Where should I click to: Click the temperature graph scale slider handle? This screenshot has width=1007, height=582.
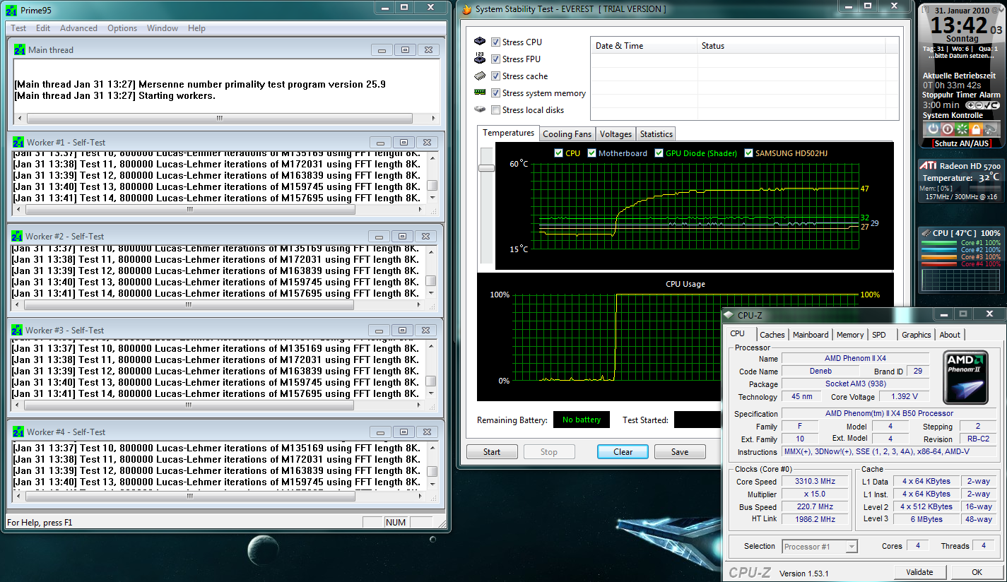point(486,168)
